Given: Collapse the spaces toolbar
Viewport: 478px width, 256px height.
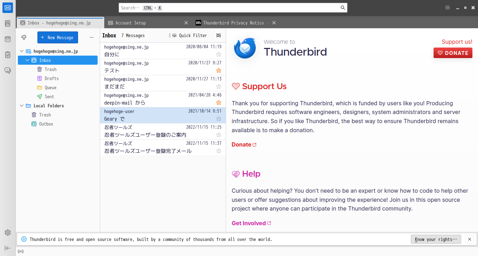Looking at the screenshot, I should click(x=8, y=248).
